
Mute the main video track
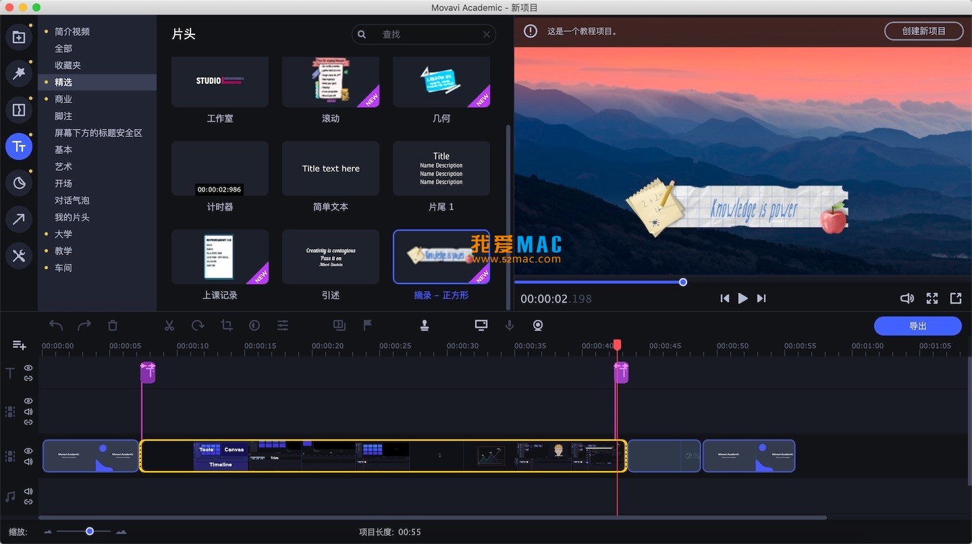[x=28, y=462]
